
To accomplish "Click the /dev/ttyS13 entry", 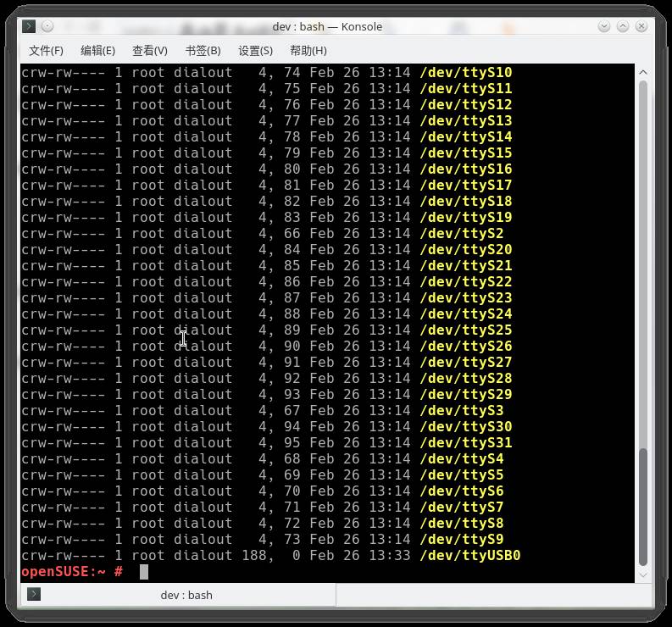I will [x=466, y=121].
